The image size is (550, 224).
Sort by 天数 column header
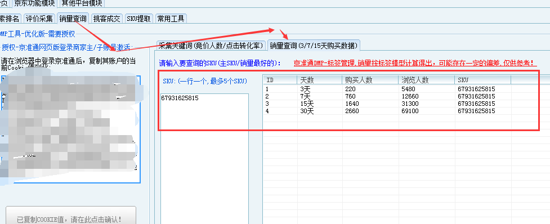319,80
